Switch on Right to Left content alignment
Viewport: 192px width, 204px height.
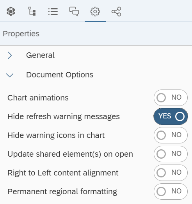pyautogui.click(x=171, y=173)
